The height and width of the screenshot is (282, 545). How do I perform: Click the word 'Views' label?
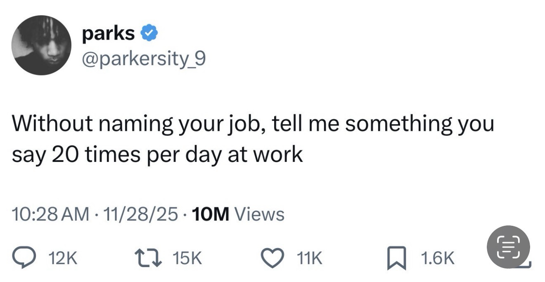(x=259, y=214)
